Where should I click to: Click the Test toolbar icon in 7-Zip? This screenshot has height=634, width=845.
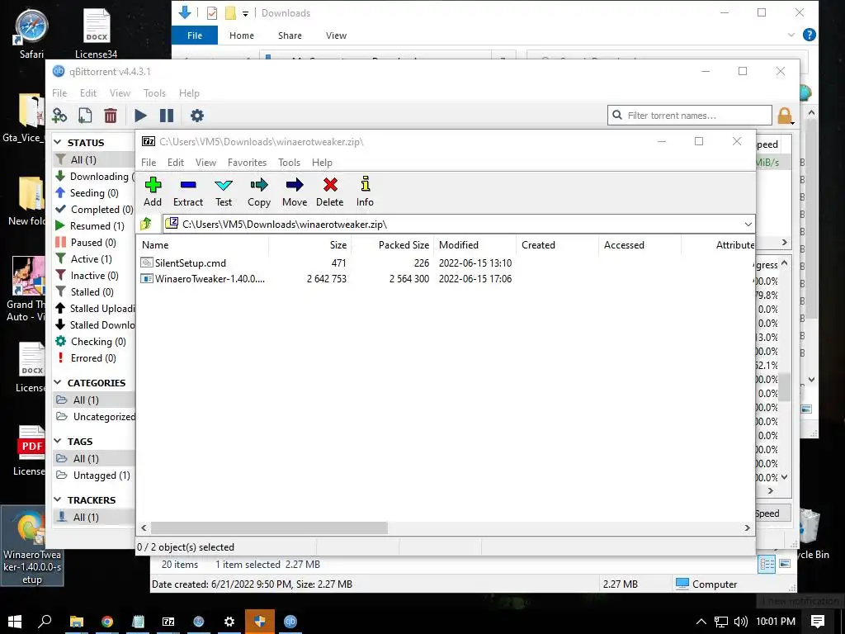[224, 186]
